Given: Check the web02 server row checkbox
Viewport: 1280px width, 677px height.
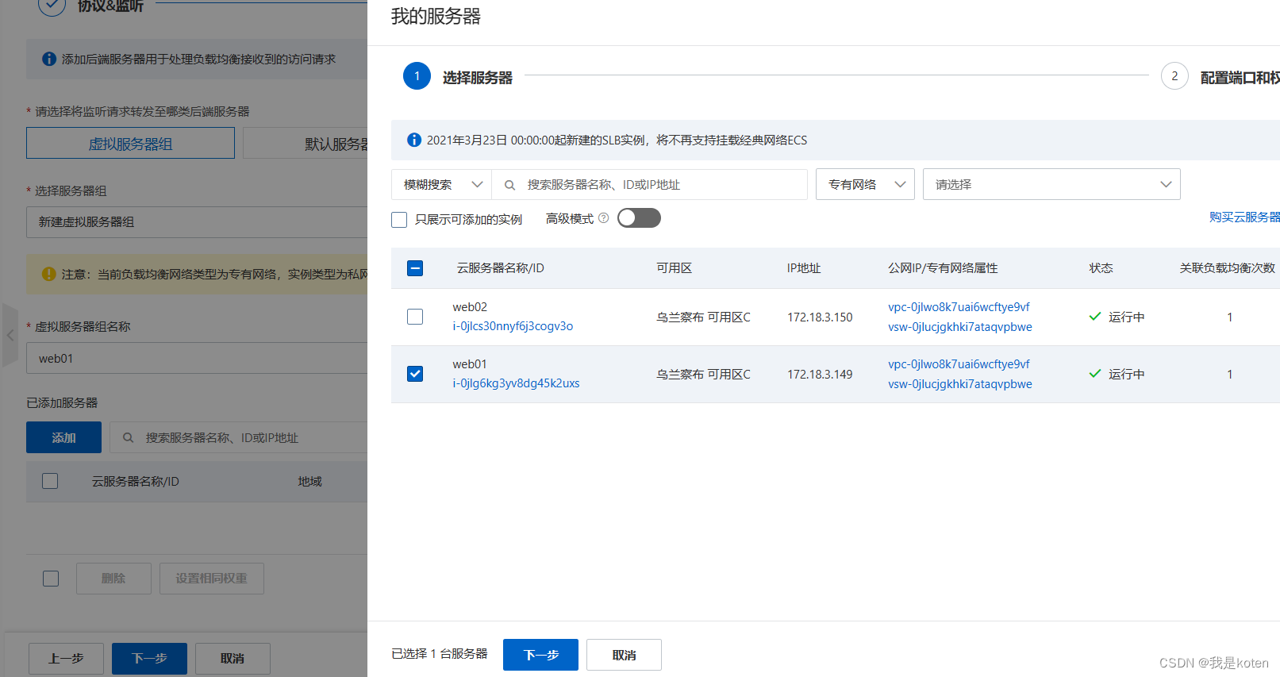Looking at the screenshot, I should (x=415, y=317).
